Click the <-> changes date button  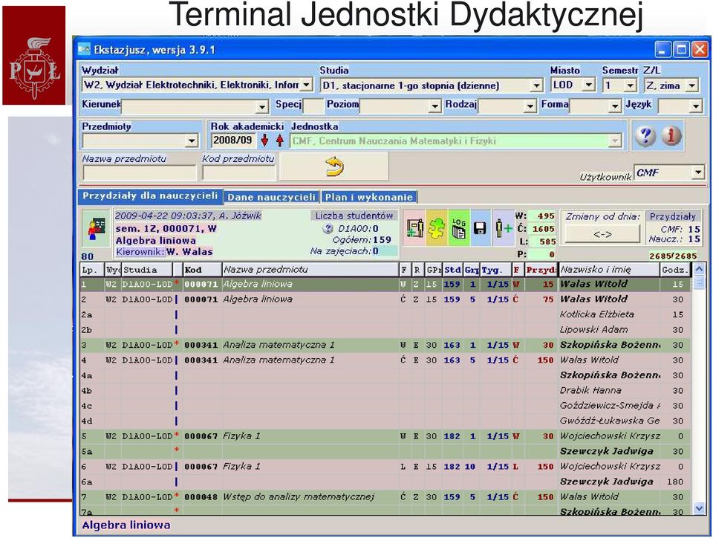point(602,234)
